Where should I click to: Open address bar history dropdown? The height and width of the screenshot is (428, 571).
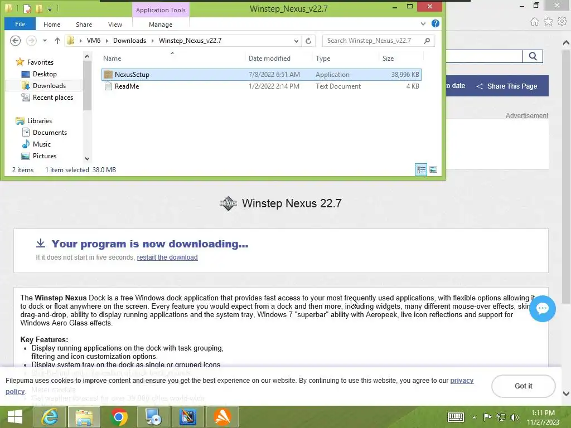[296, 41]
